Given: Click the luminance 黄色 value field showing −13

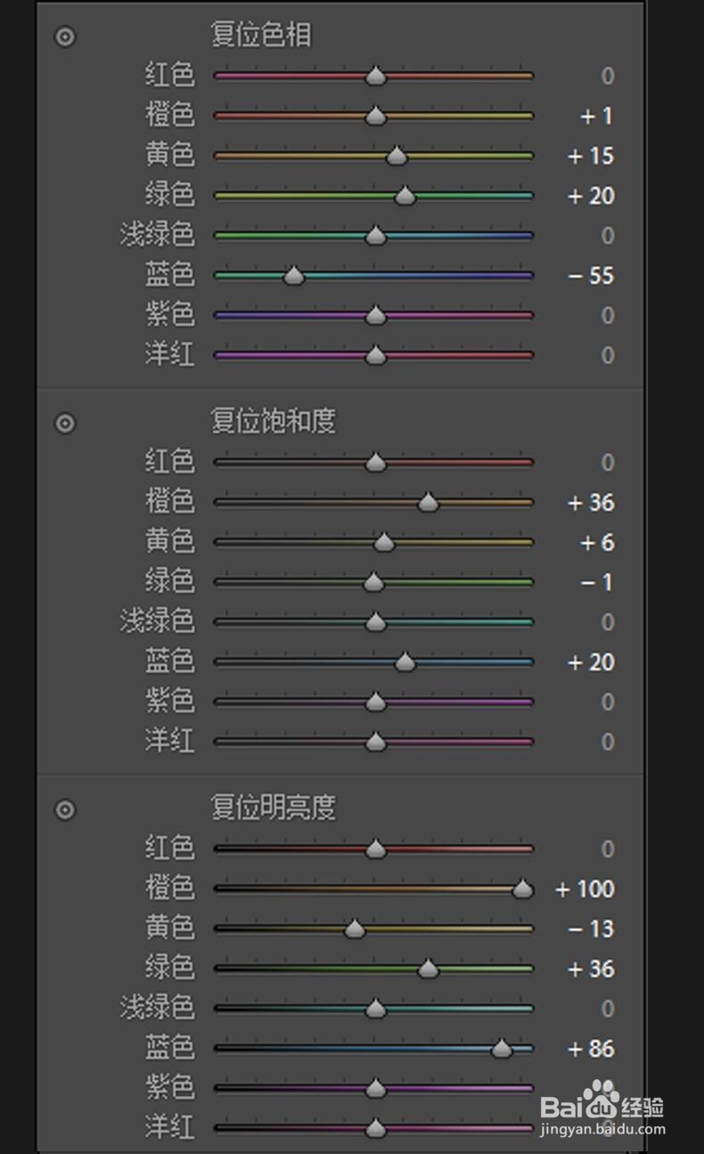Looking at the screenshot, I should tap(592, 929).
